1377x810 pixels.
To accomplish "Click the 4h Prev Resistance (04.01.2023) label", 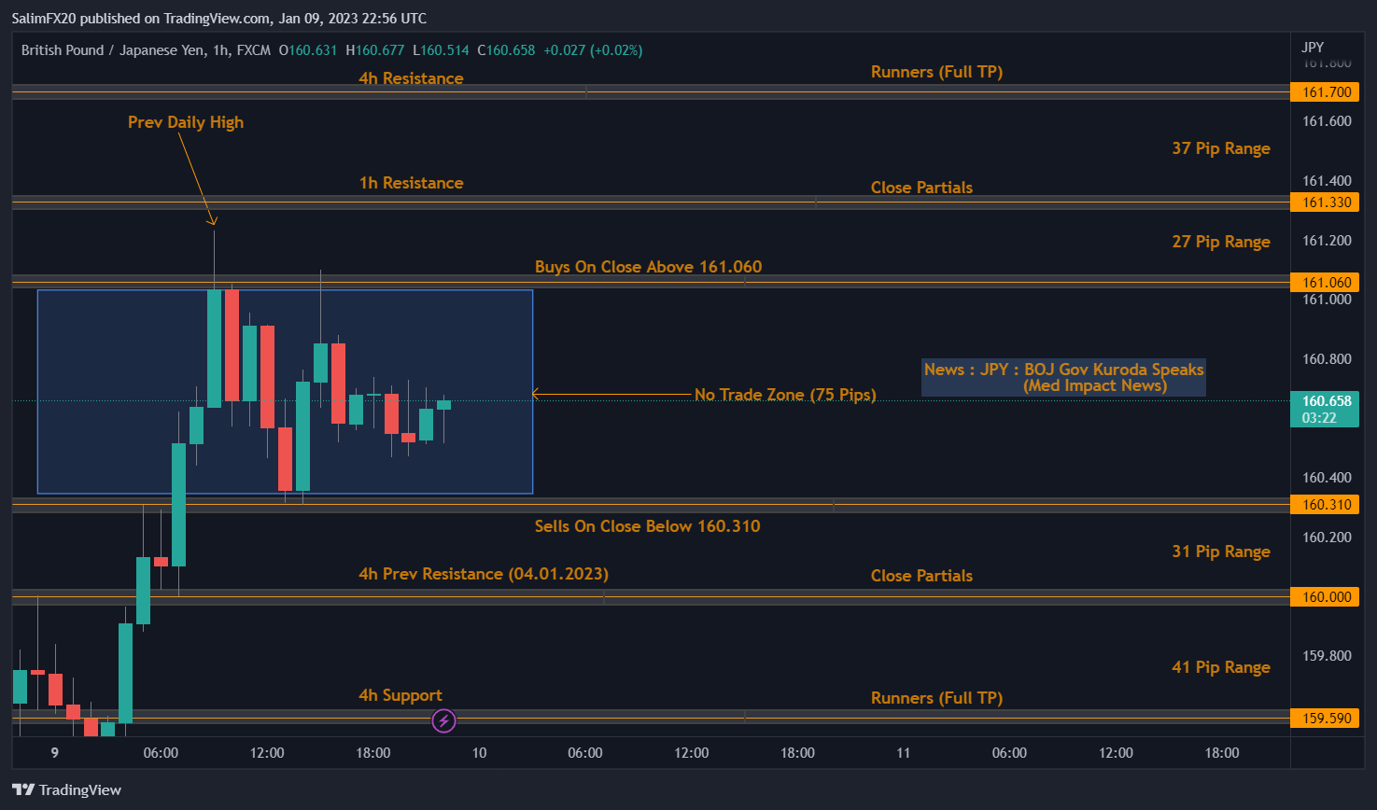I will (483, 574).
